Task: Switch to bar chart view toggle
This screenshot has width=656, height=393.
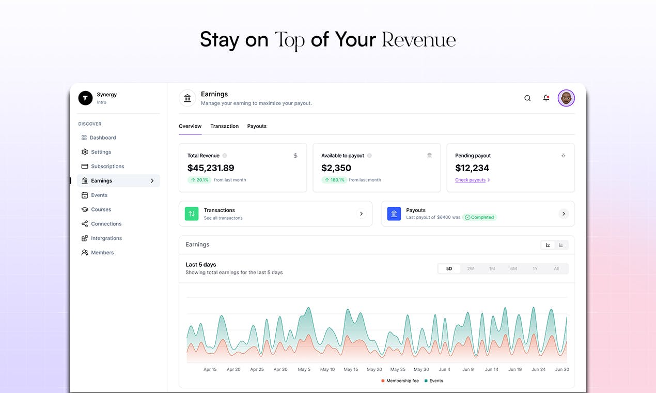Action: coord(561,245)
